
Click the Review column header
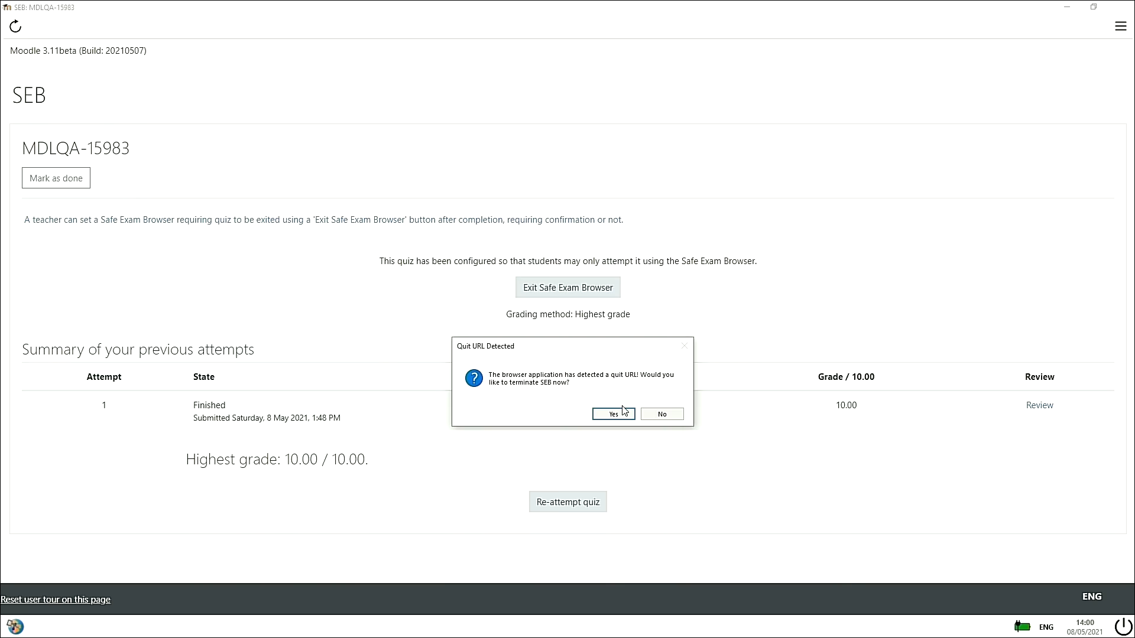tap(1039, 377)
